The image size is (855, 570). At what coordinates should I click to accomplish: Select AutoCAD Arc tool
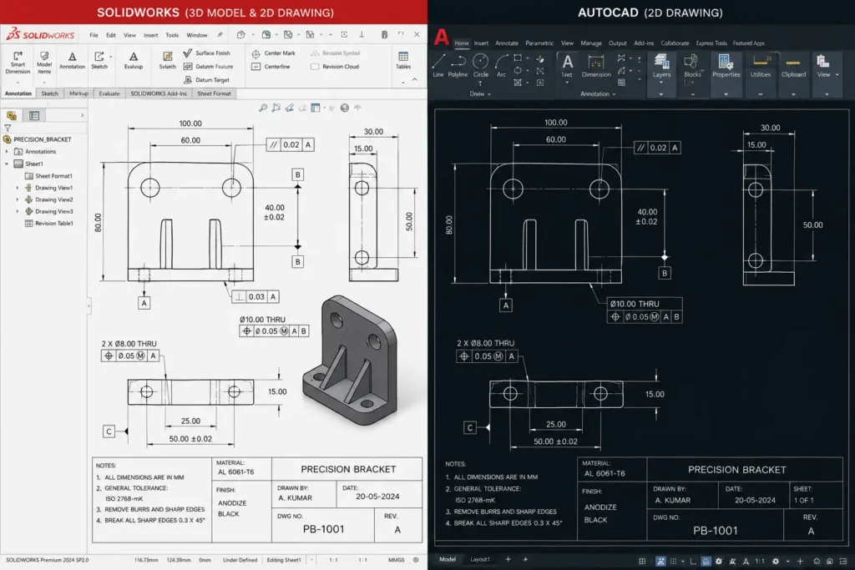[501, 66]
